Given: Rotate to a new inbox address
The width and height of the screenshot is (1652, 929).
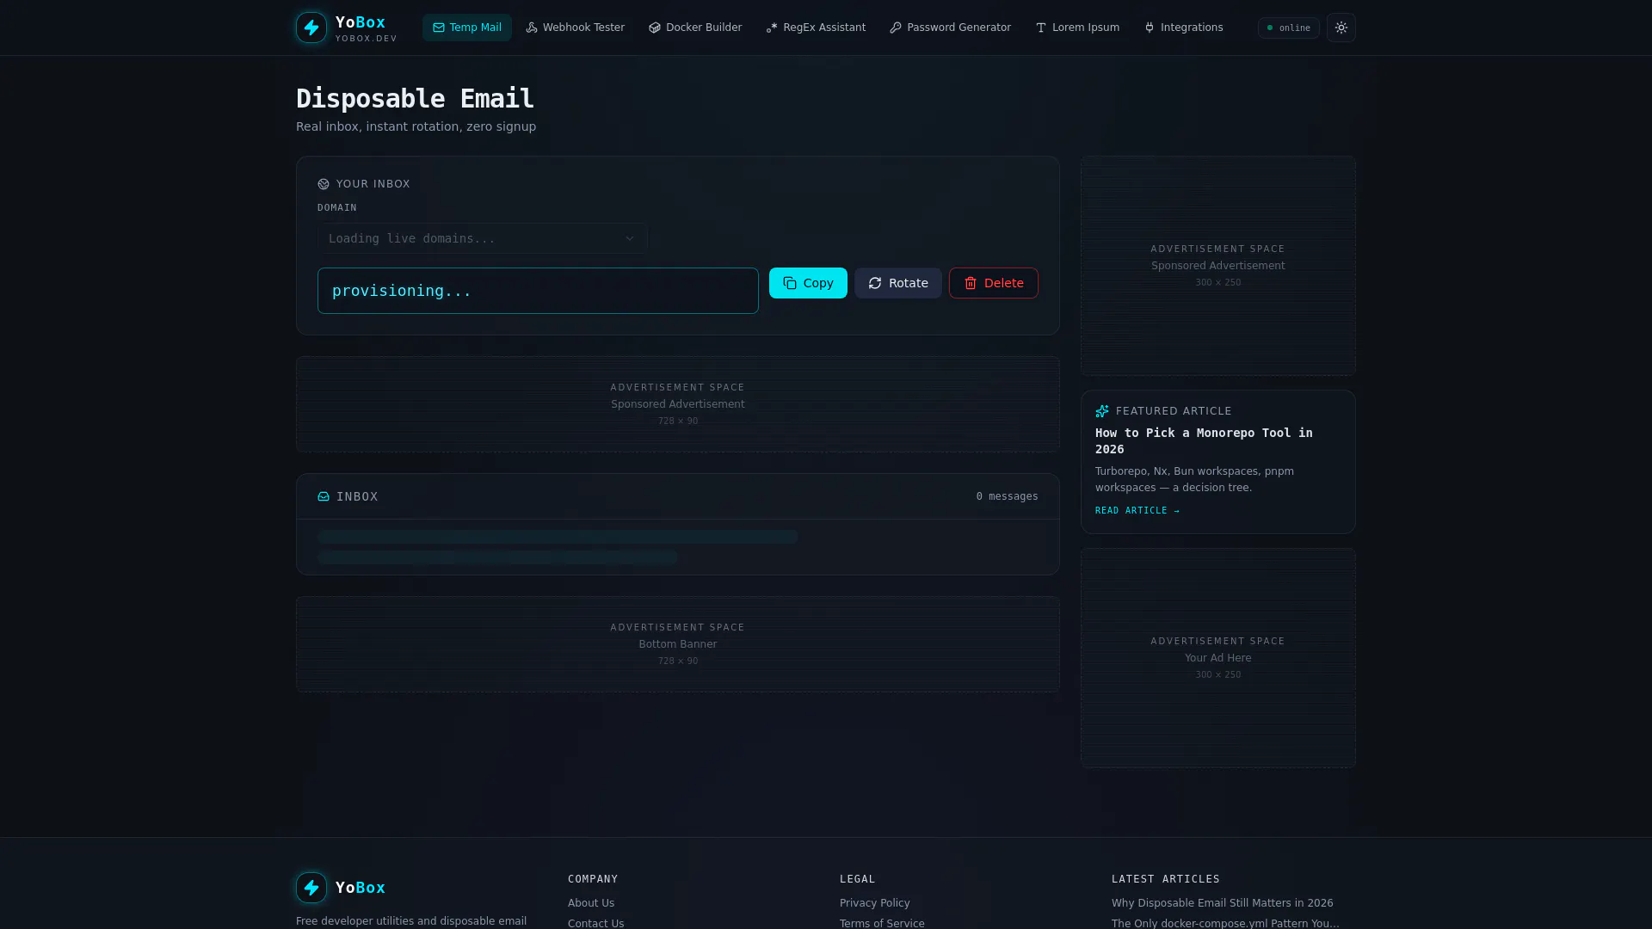Looking at the screenshot, I should click(x=897, y=283).
